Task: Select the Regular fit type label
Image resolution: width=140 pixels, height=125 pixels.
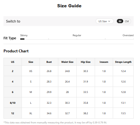Action: click(x=77, y=35)
